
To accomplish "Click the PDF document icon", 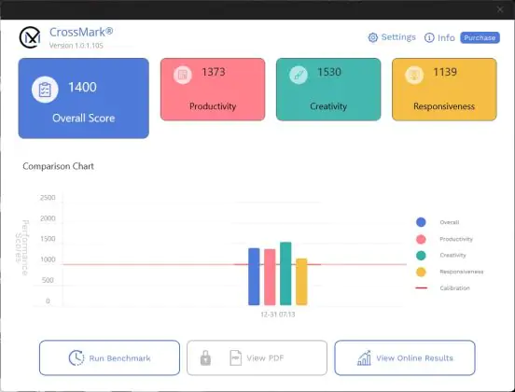I will [235, 357].
